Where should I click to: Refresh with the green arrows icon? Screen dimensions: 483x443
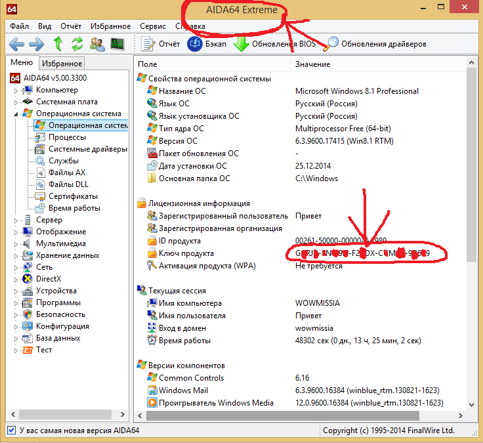point(77,44)
